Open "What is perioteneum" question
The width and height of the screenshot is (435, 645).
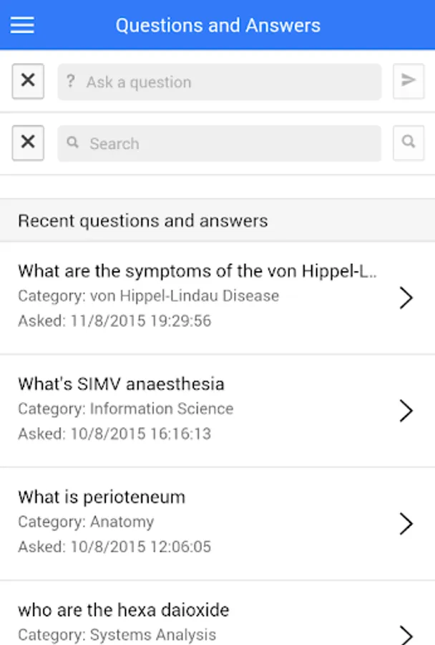(102, 497)
